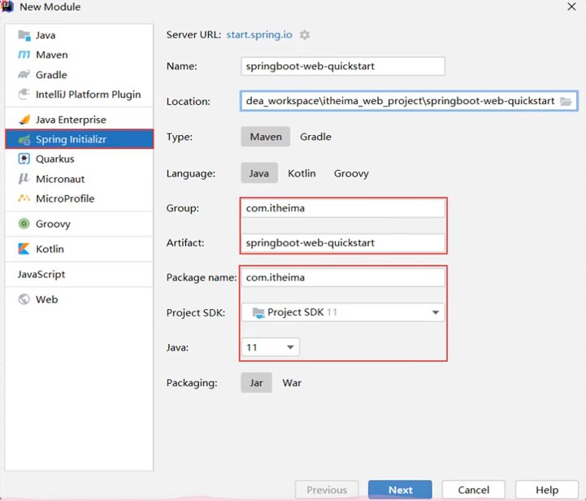This screenshot has width=586, height=501.
Task: Select Gradle in the module list
Action: pyautogui.click(x=79, y=75)
